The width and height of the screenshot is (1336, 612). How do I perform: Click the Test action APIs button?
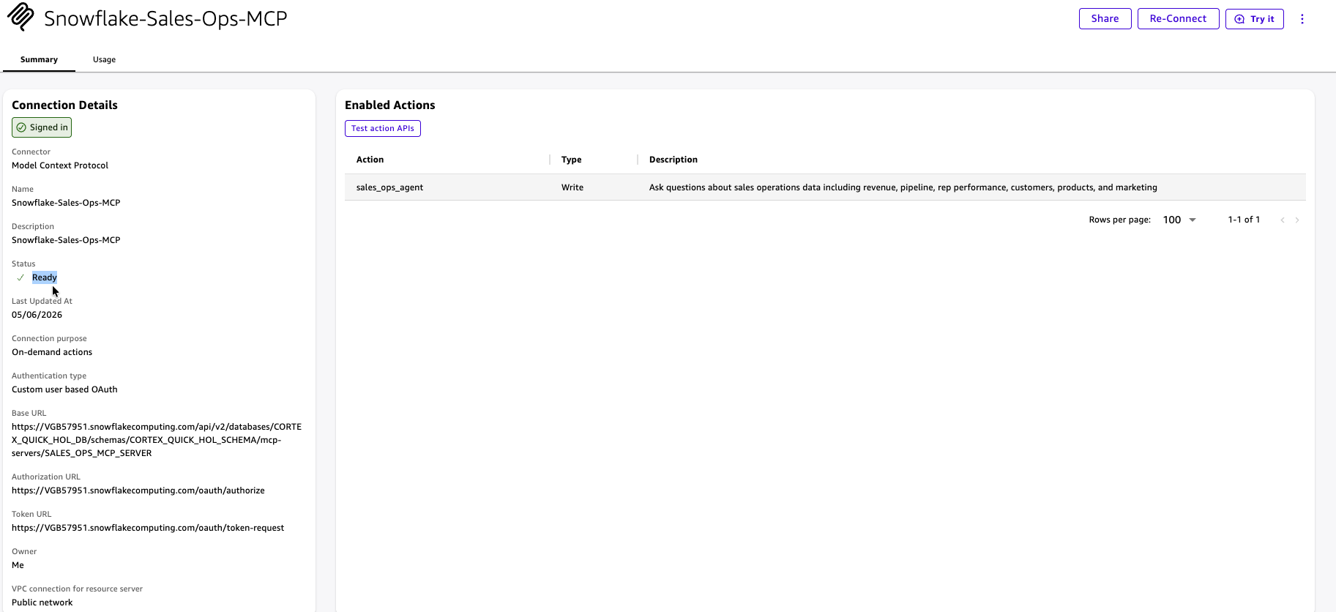383,128
